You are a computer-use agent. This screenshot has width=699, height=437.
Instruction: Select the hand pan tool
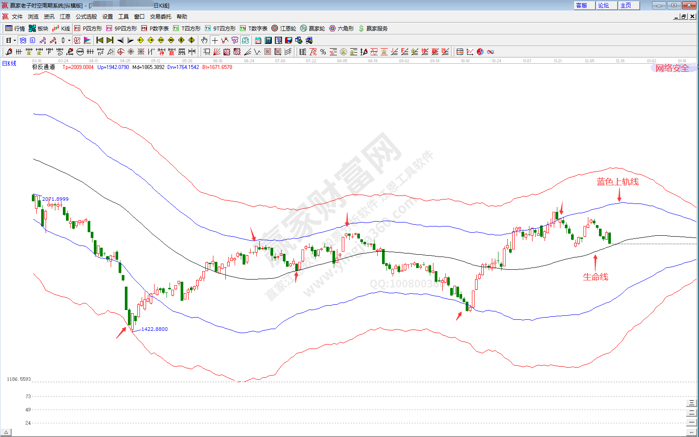[204, 40]
